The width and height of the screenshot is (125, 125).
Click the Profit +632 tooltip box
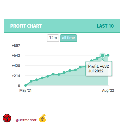point(99,68)
